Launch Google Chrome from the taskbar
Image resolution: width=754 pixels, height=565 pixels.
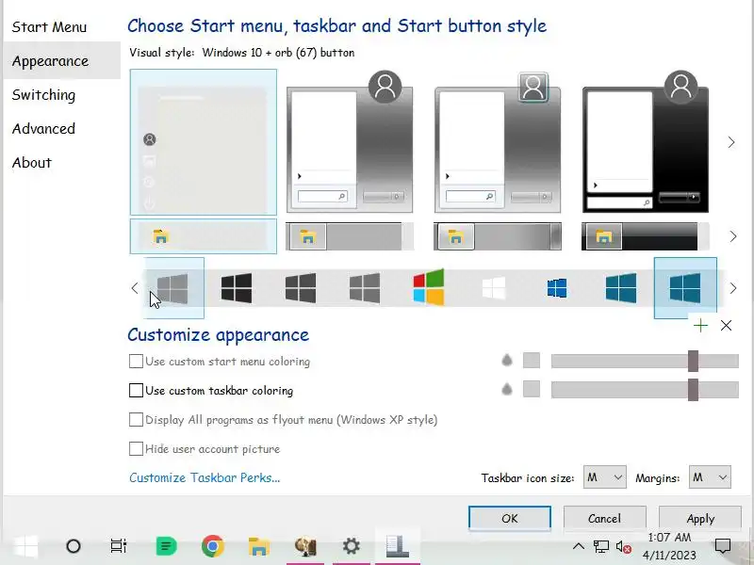point(213,546)
